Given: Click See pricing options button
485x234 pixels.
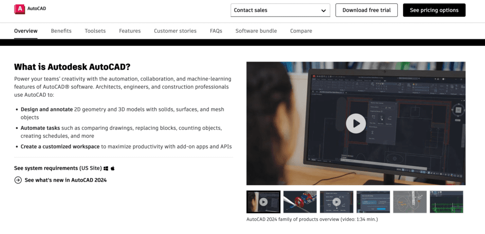Looking at the screenshot, I should [434, 10].
